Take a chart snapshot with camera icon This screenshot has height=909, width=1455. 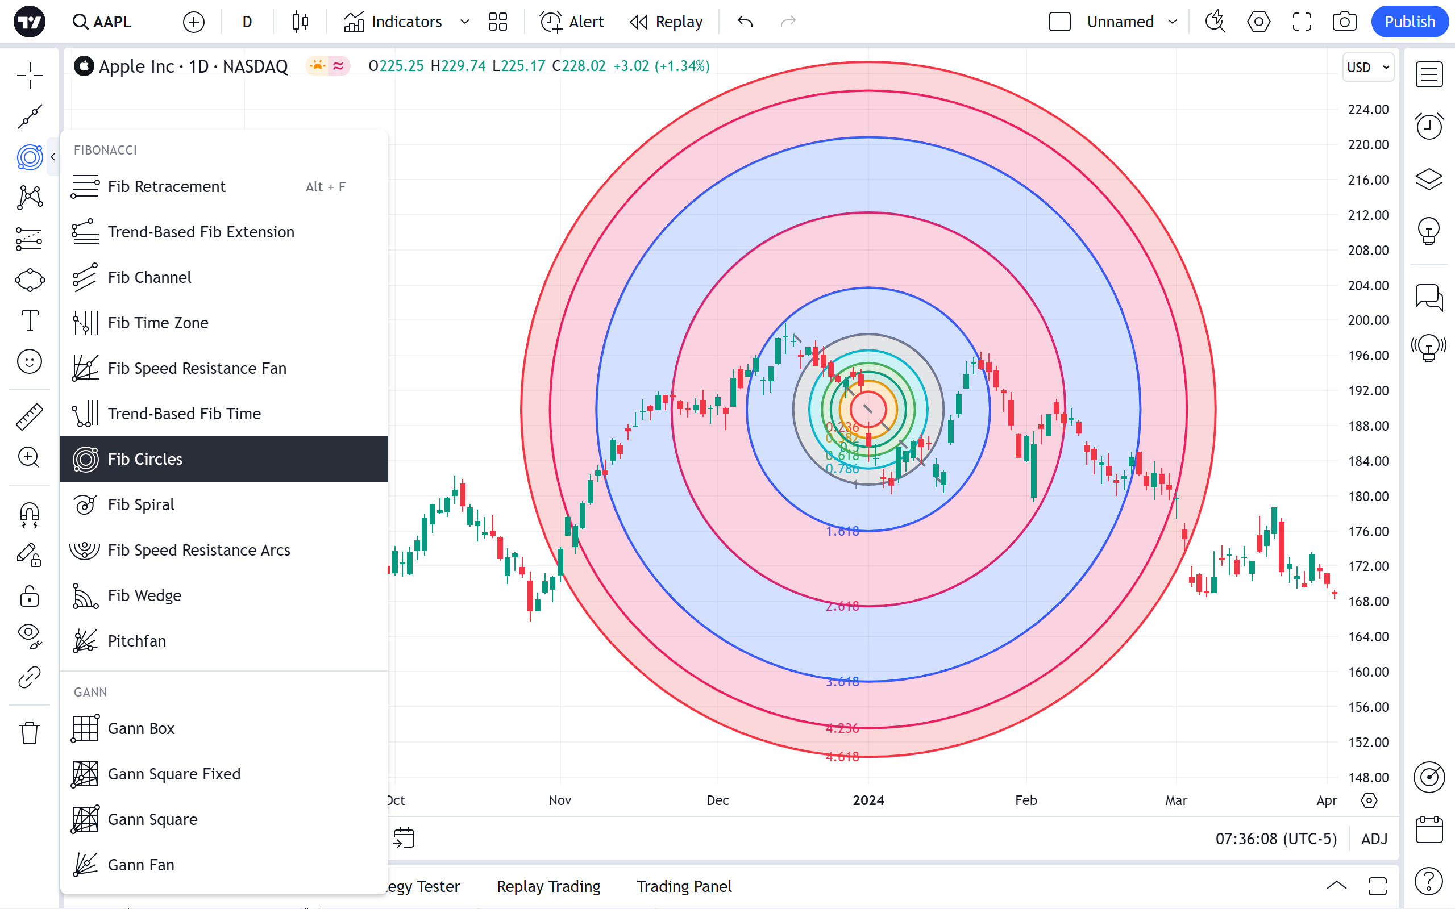click(x=1344, y=22)
